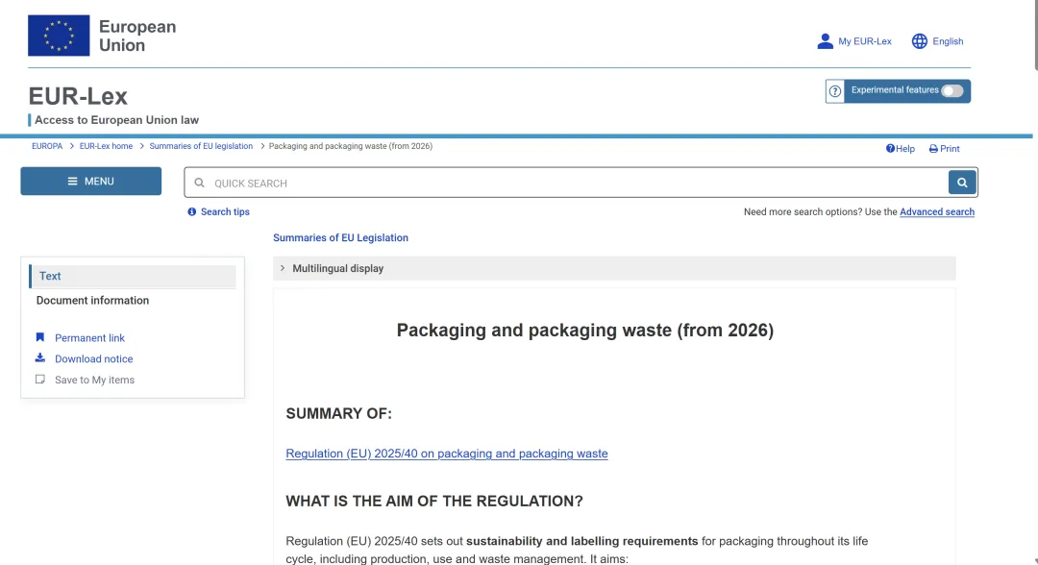Click the Search tips info icon
Screen dimensions: 1038x565
[192, 211]
